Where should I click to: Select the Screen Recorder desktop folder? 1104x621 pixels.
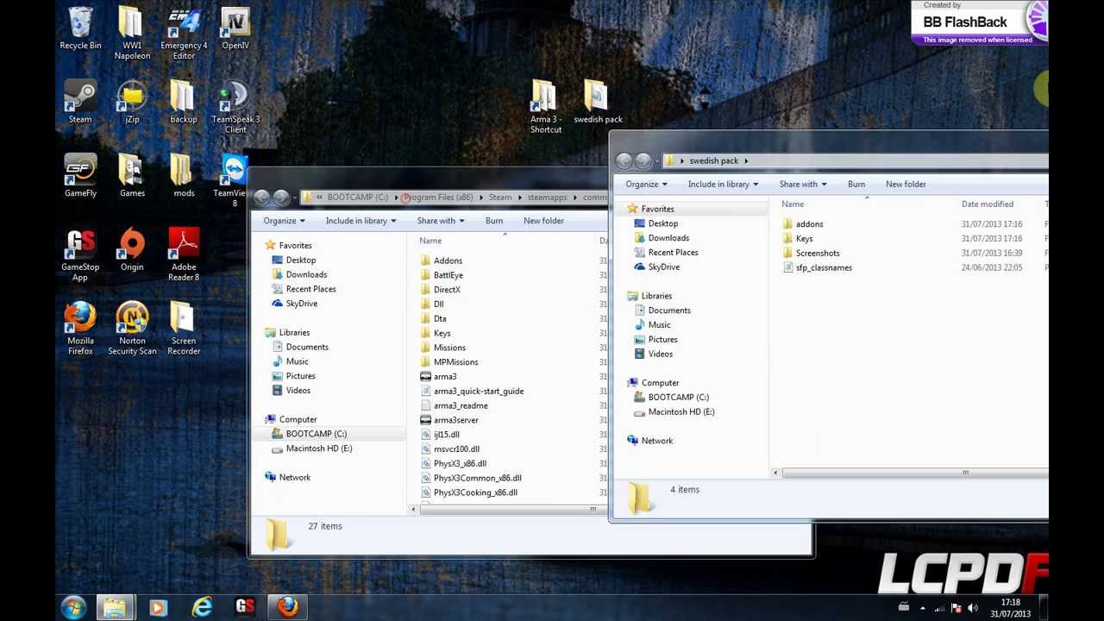(x=183, y=328)
